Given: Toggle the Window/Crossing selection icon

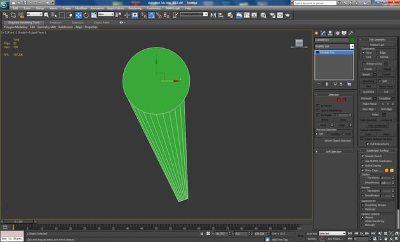Looking at the screenshot, I should [x=69, y=15].
